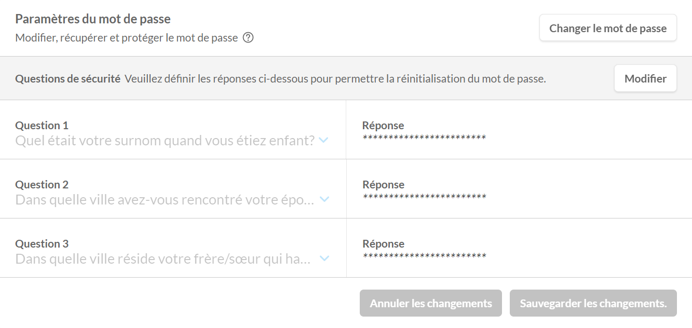Open Question 2 dropdown arrow
Image resolution: width=692 pixels, height=328 pixels.
point(324,199)
